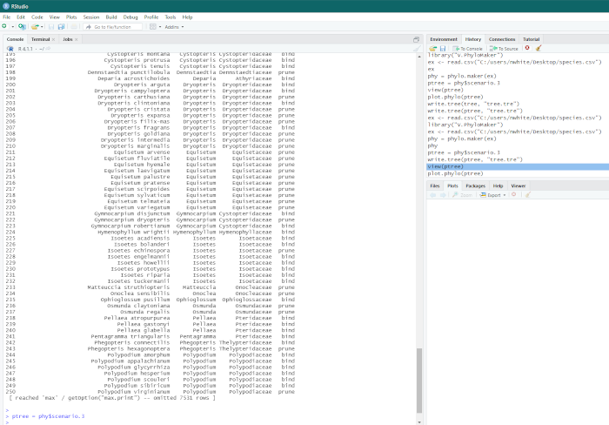Click the workspace panes grid icon
This screenshot has height=425, width=609.
(152, 26)
